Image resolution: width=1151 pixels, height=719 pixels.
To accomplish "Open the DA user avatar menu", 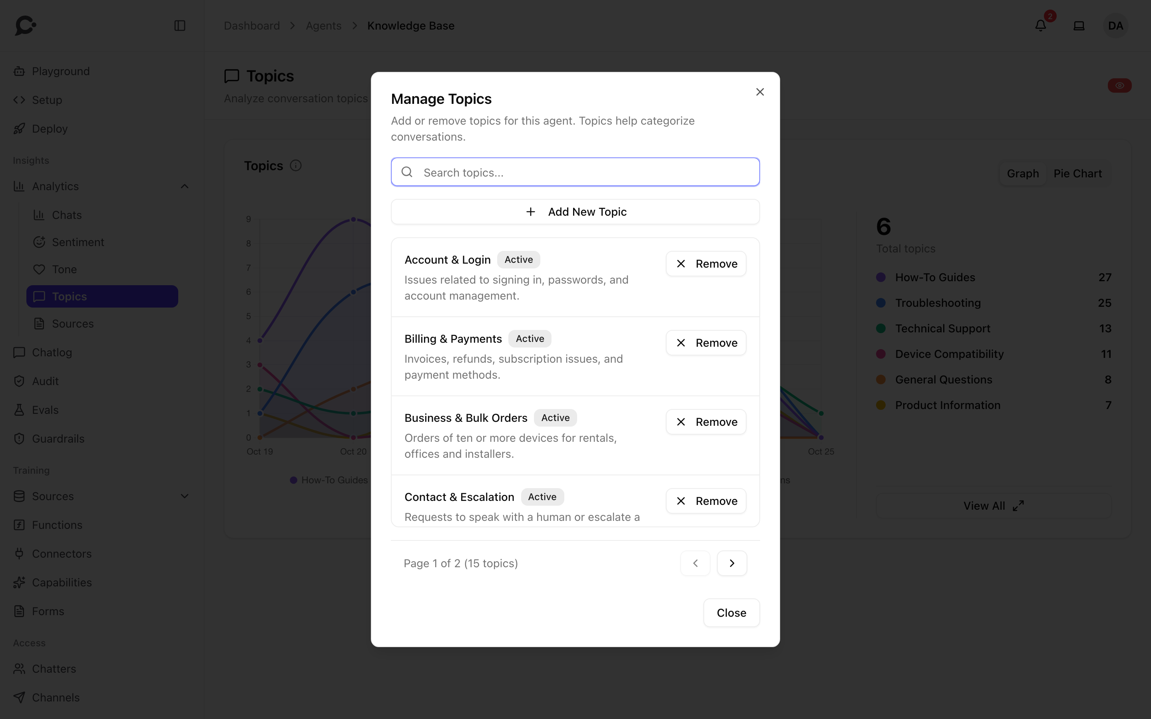I will [x=1115, y=26].
